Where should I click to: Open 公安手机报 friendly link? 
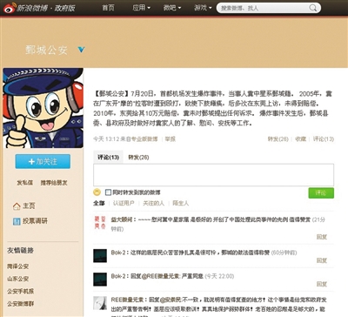[21, 291]
